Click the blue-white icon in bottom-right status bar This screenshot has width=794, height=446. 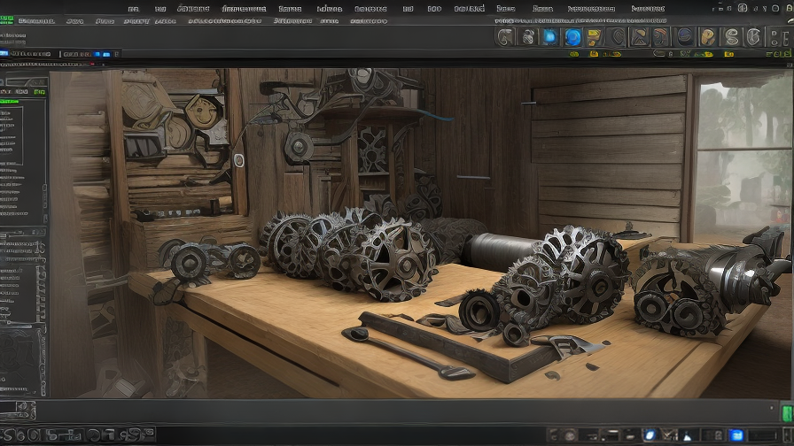click(x=650, y=434)
